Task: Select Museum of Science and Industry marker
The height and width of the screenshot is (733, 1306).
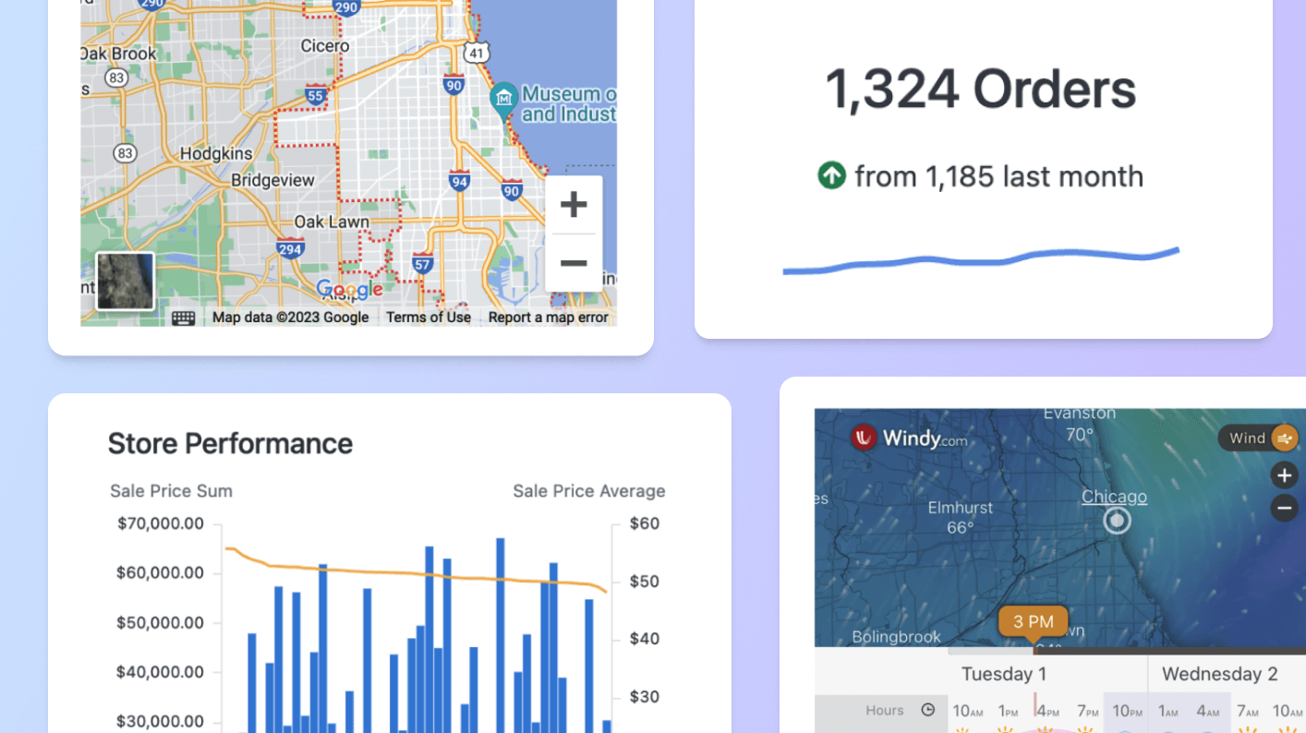Action: tap(503, 99)
